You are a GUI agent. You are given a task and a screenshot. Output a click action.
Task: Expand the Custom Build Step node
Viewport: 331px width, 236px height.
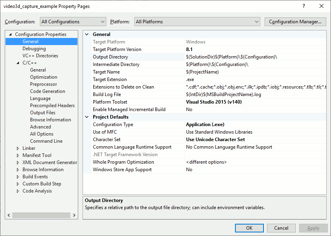point(17,183)
